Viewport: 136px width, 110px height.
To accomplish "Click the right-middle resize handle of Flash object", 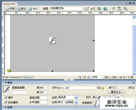I will [x=93, y=40].
